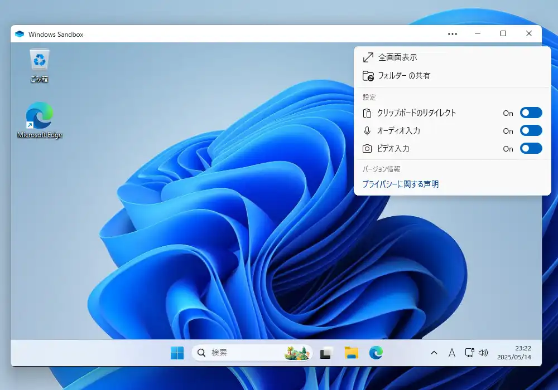Click the fullscreen arrows icon beside 全画面表示
Screen dimensions: 558x390
(x=368, y=57)
